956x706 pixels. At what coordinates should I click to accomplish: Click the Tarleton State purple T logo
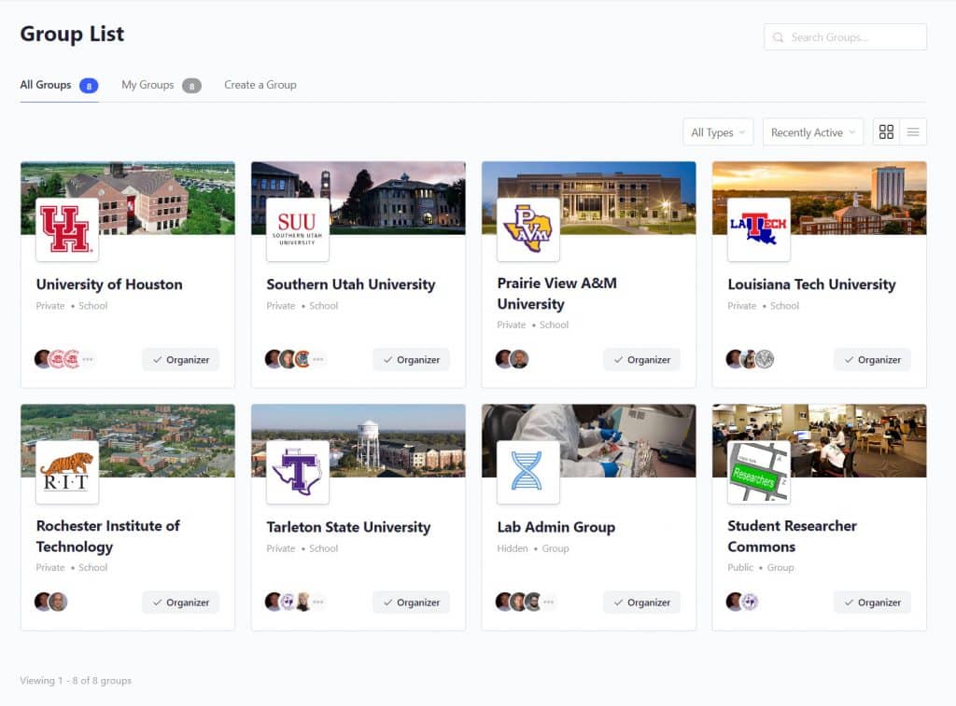pyautogui.click(x=298, y=472)
